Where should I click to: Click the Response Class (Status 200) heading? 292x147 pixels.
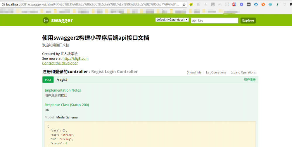67,105
